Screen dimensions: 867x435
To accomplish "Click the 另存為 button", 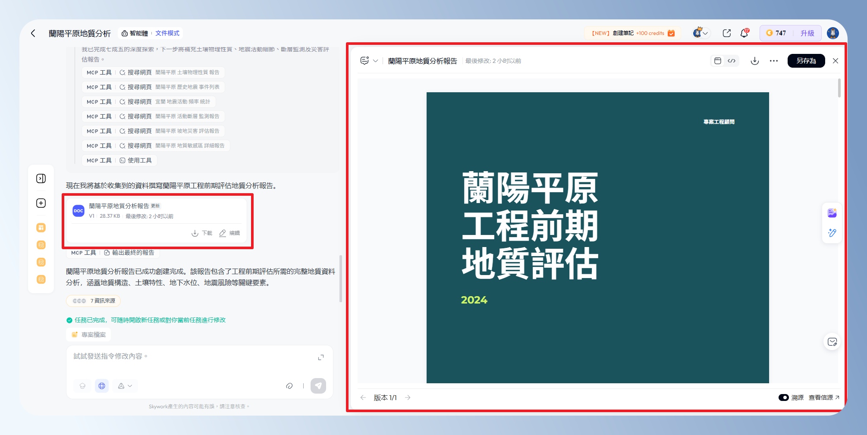I will coord(806,61).
